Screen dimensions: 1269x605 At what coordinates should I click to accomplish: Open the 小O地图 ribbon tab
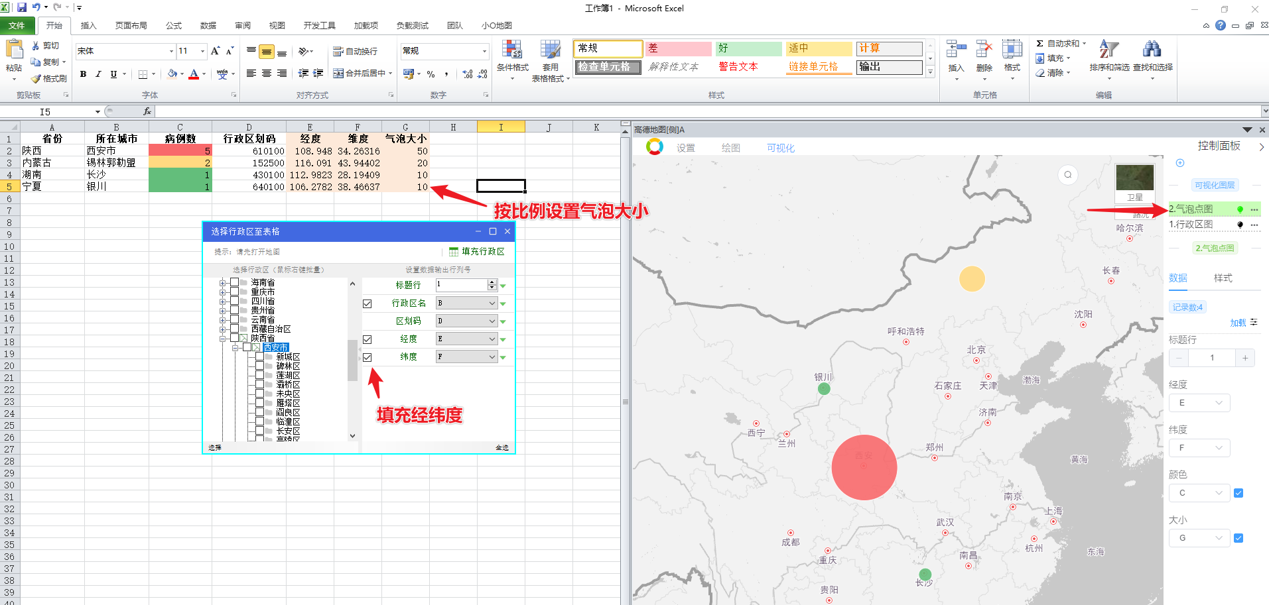[x=496, y=26]
